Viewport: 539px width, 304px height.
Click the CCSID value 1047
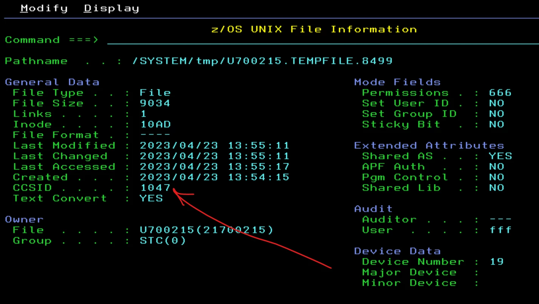[155, 188]
